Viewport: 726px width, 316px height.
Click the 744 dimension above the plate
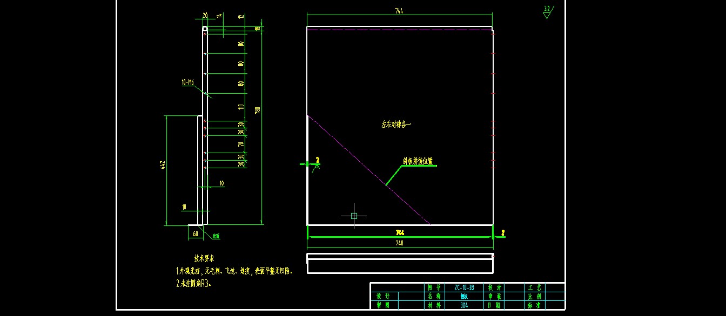pos(399,11)
